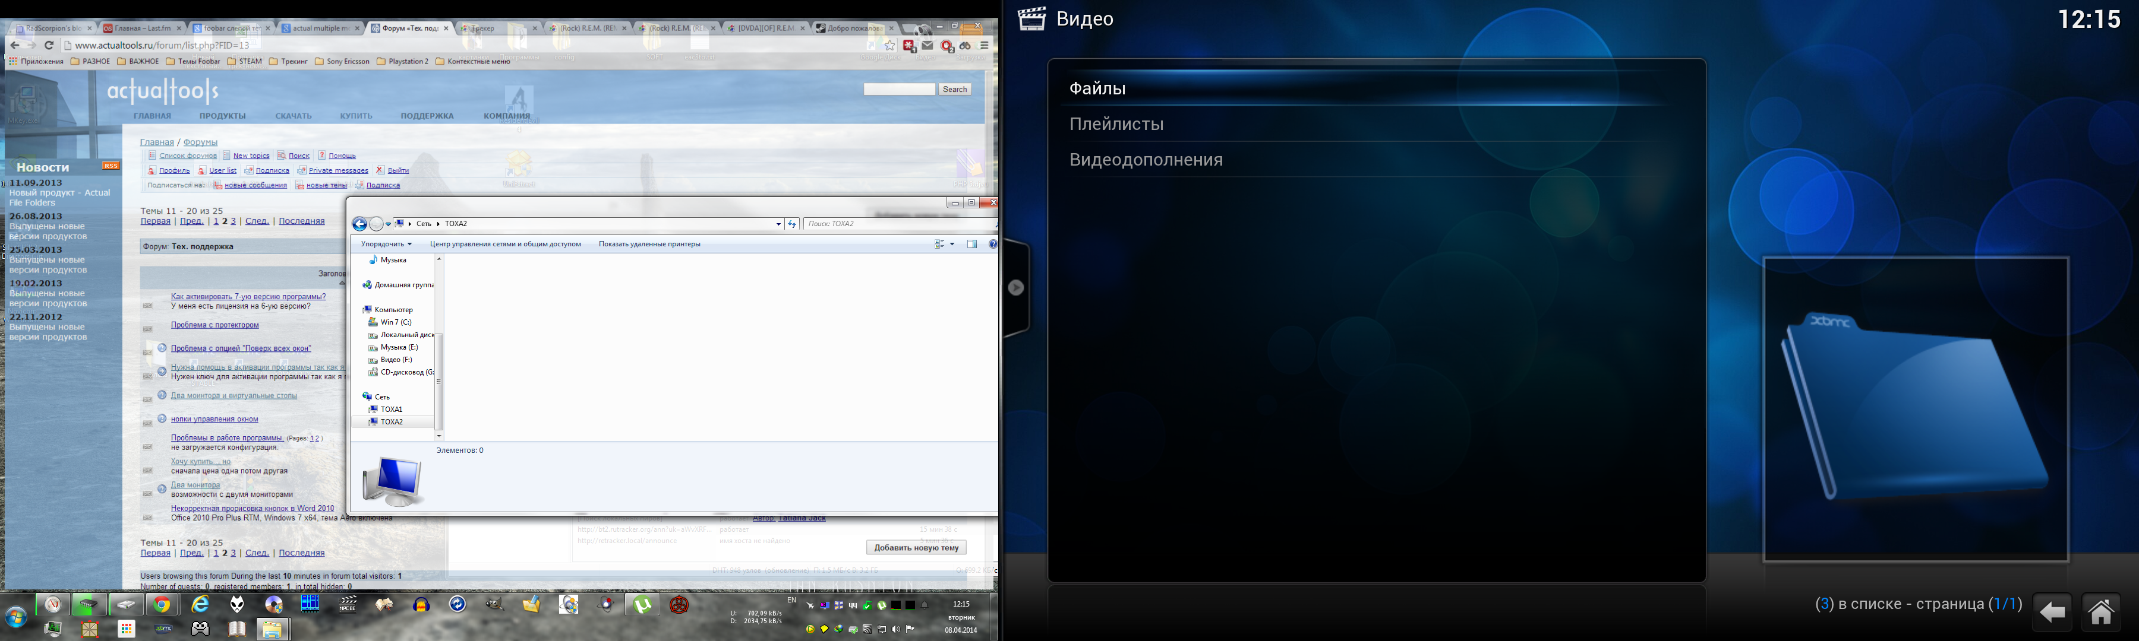This screenshot has height=641, width=2139.
Task: Click Chrome back arrow button
Action: 14,46
